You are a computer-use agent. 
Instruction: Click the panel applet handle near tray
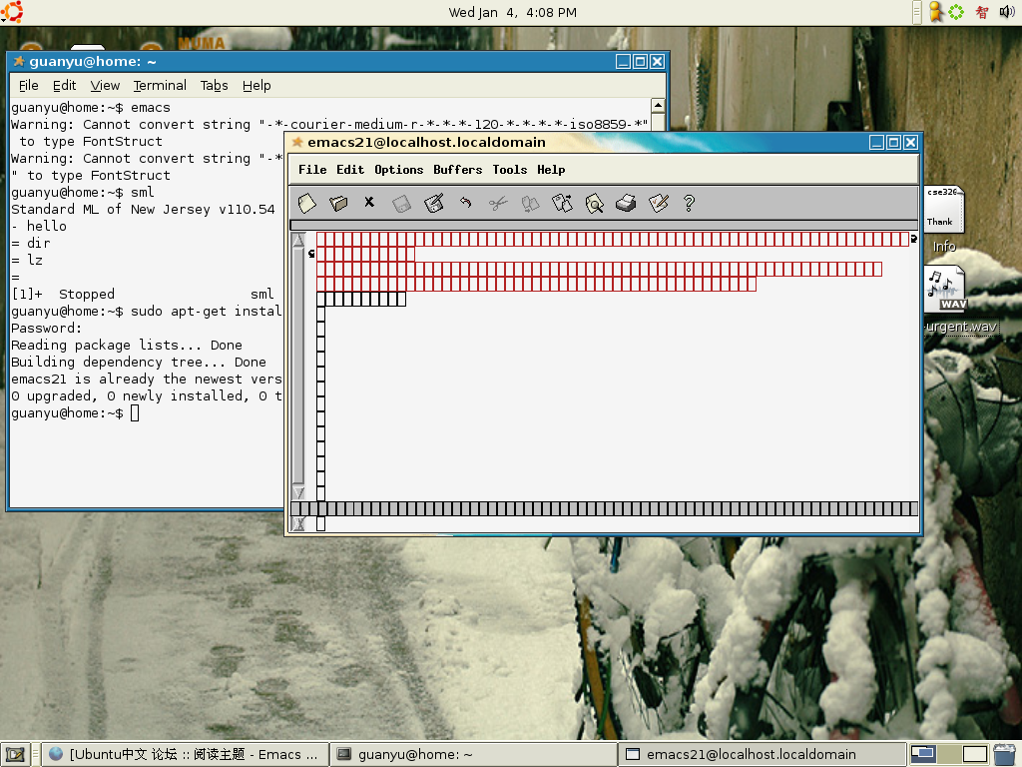[x=916, y=12]
